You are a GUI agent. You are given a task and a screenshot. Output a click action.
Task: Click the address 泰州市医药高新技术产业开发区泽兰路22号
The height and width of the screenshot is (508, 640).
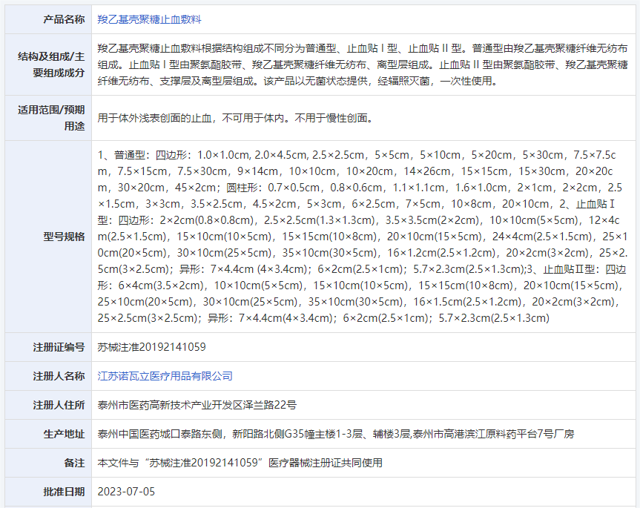point(197,405)
